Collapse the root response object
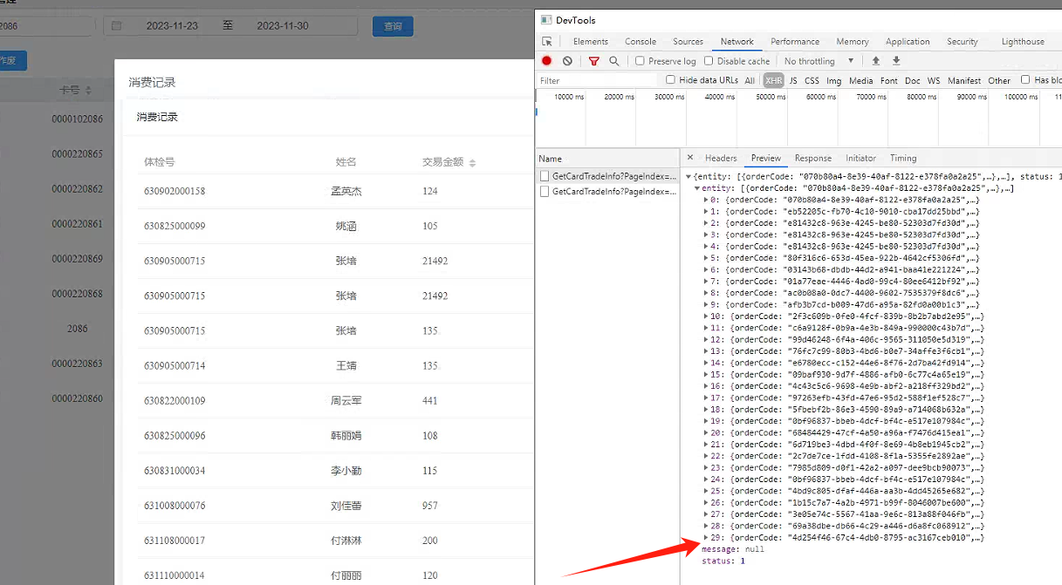1062x585 pixels. tap(689, 177)
